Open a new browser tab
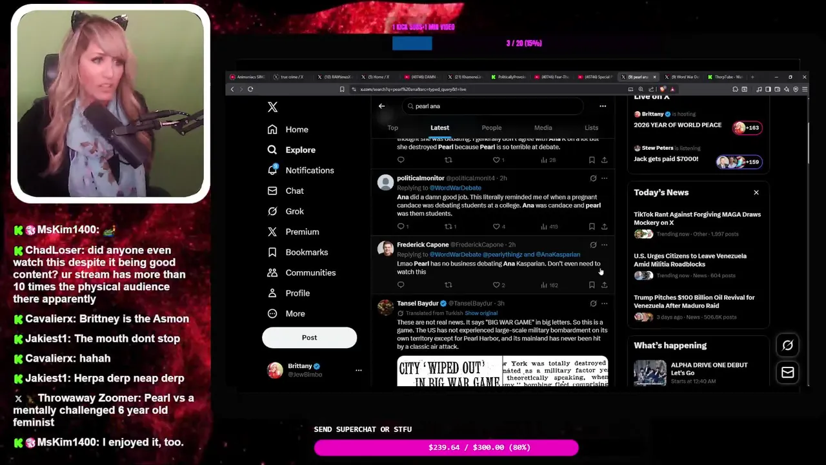Image resolution: width=826 pixels, height=465 pixels. [752, 77]
